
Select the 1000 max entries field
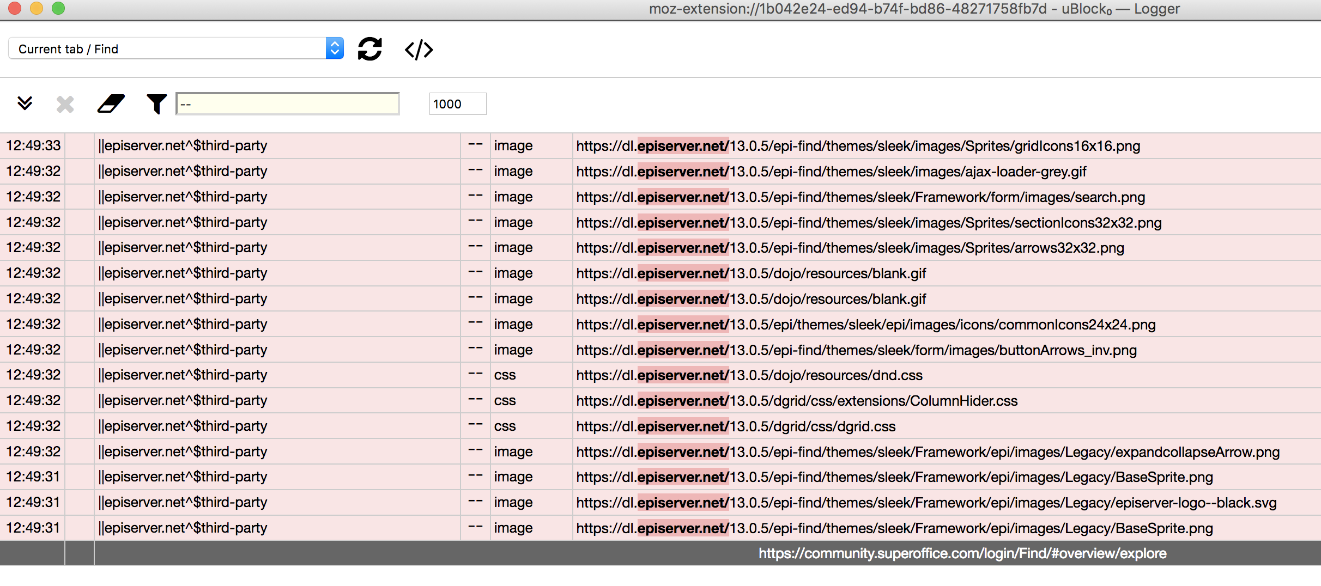pyautogui.click(x=457, y=103)
